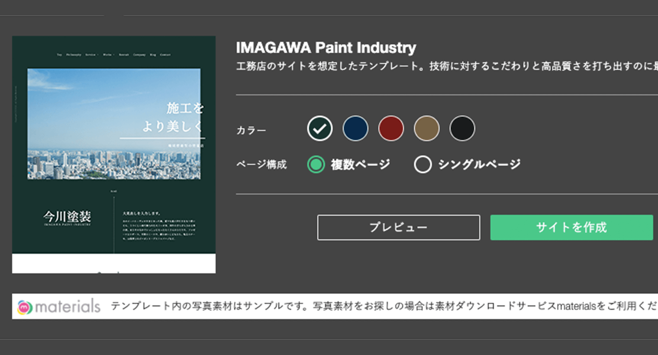Click the IMAGAWA Paint Industry title

pos(326,48)
